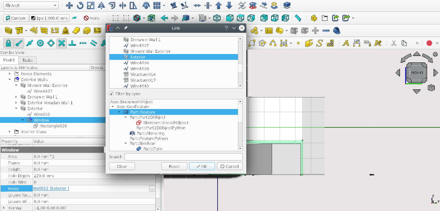Click the blue hard hat icon
The image size is (440, 211).
pyautogui.click(x=336, y=31)
